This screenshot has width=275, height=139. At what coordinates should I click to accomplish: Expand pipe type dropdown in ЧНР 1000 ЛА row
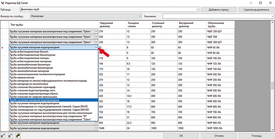coord(96,128)
